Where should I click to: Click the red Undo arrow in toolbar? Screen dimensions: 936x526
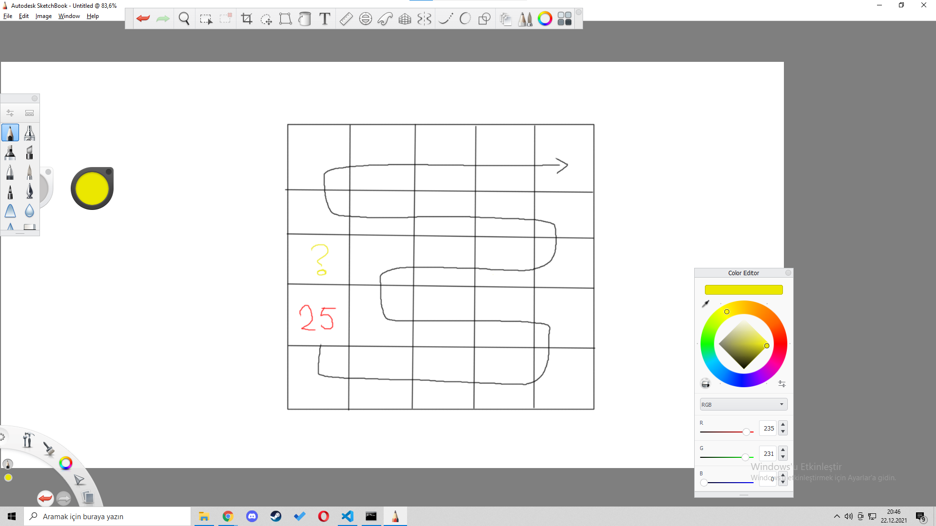pyautogui.click(x=143, y=19)
